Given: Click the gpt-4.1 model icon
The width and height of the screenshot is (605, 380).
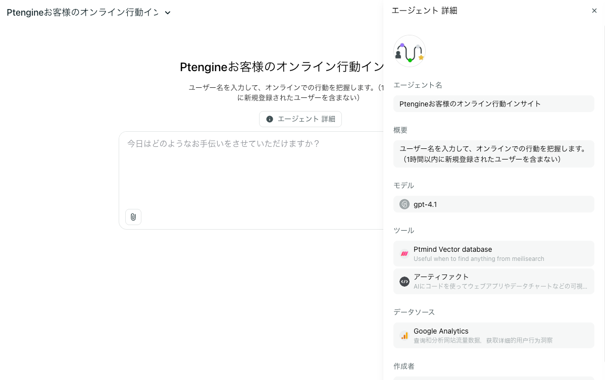Looking at the screenshot, I should tap(405, 204).
